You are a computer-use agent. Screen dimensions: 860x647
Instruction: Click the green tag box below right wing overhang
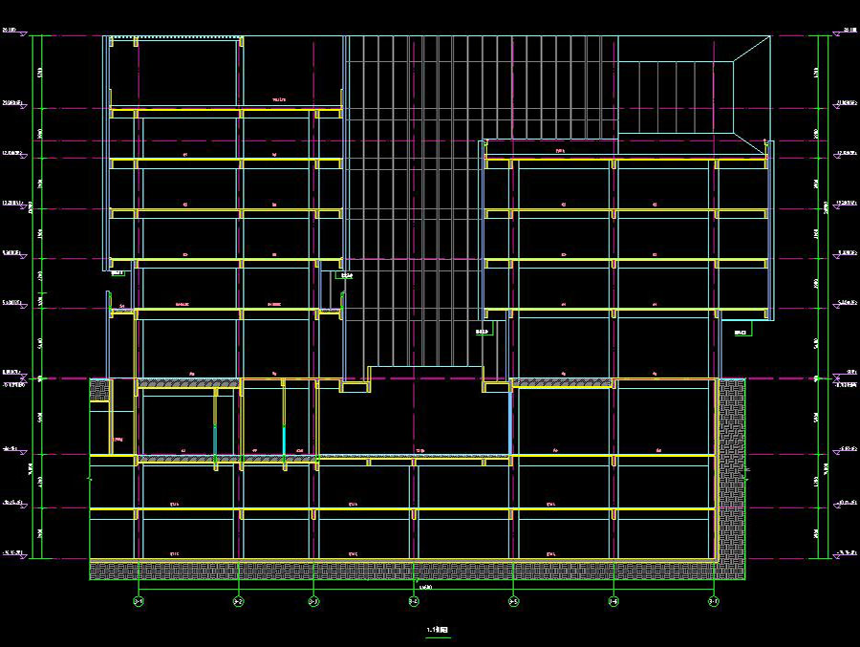click(742, 331)
